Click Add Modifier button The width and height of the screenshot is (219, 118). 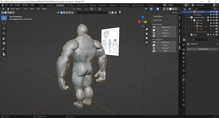[x=202, y=49]
